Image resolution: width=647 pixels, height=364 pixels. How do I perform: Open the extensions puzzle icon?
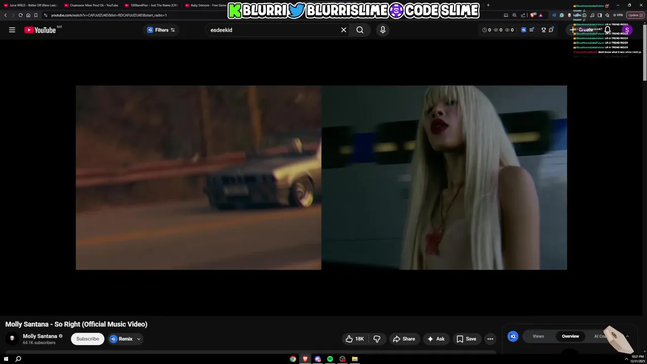coord(584,15)
